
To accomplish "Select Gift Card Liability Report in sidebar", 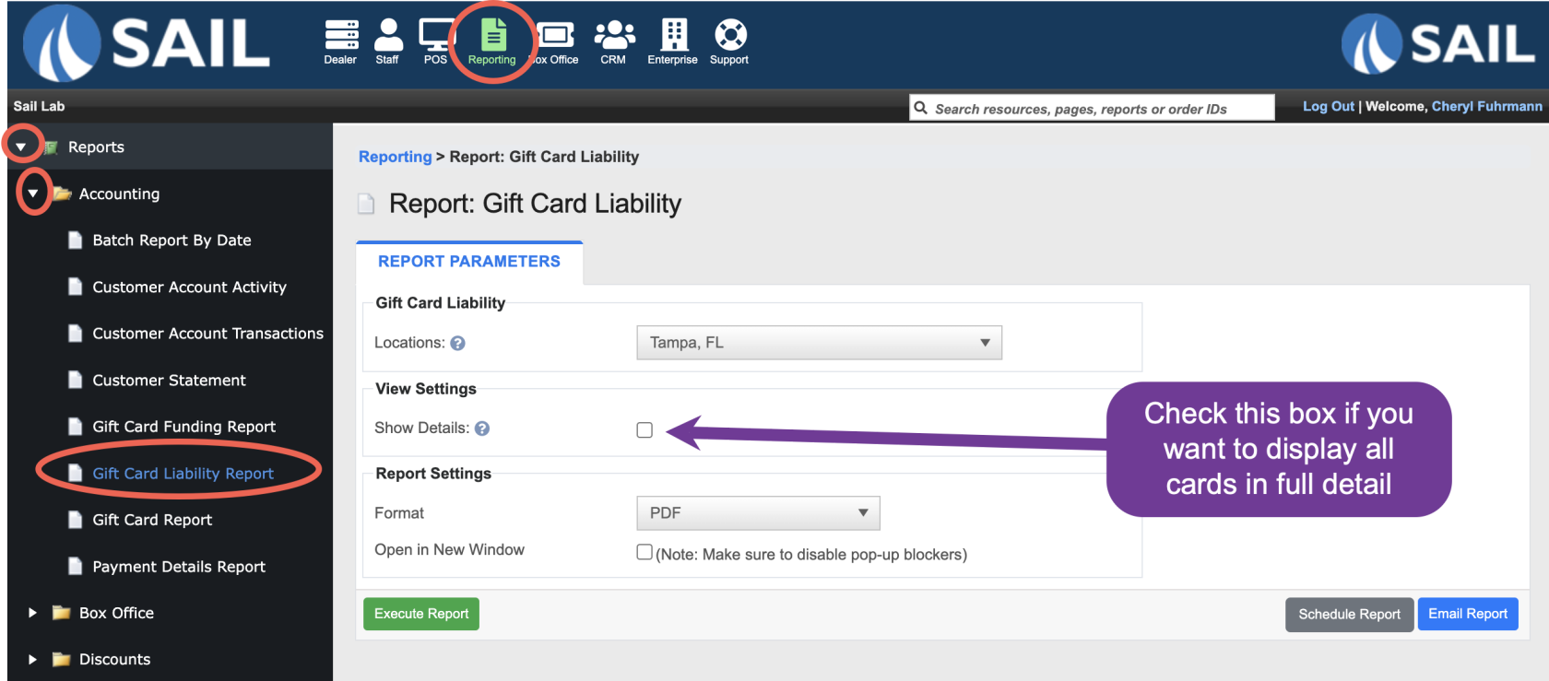I will pyautogui.click(x=183, y=474).
